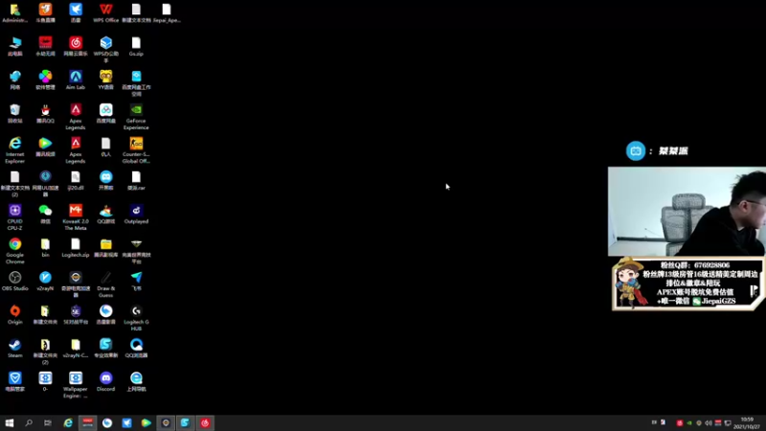Screen dimensions: 766x431
Task: Open taskbar search magnifier
Action: (29, 423)
